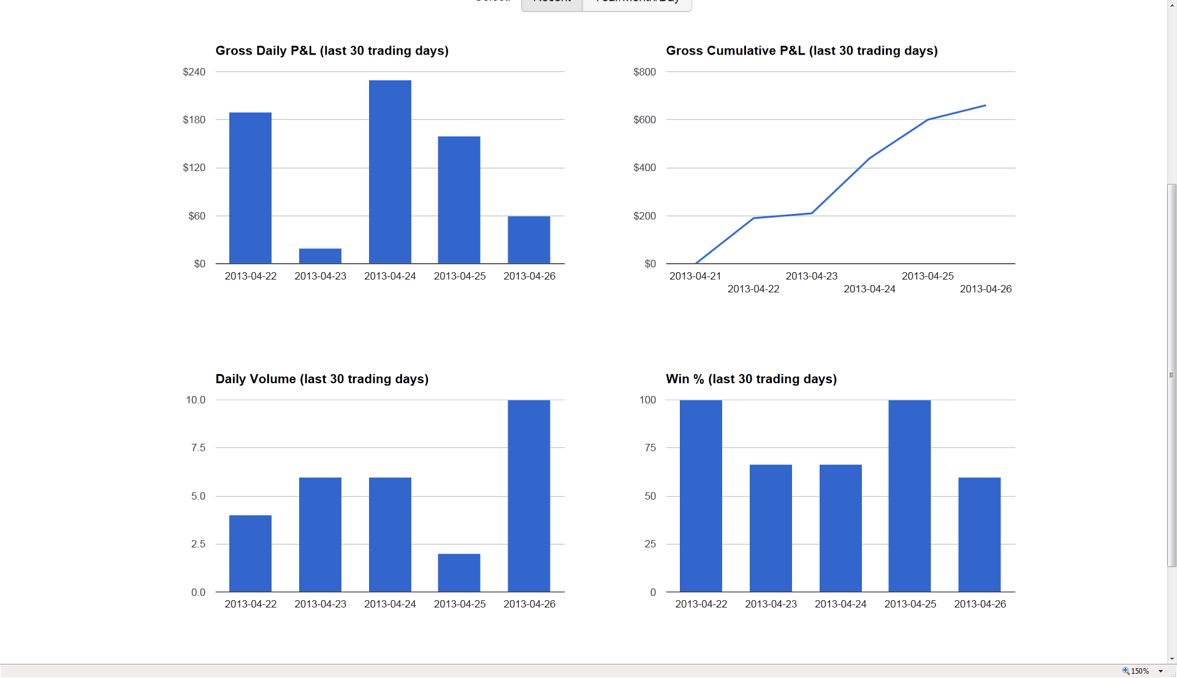Click the 2013-04-26 date on Cumulative P&L axis
The height and width of the screenshot is (678, 1177).
(x=986, y=289)
